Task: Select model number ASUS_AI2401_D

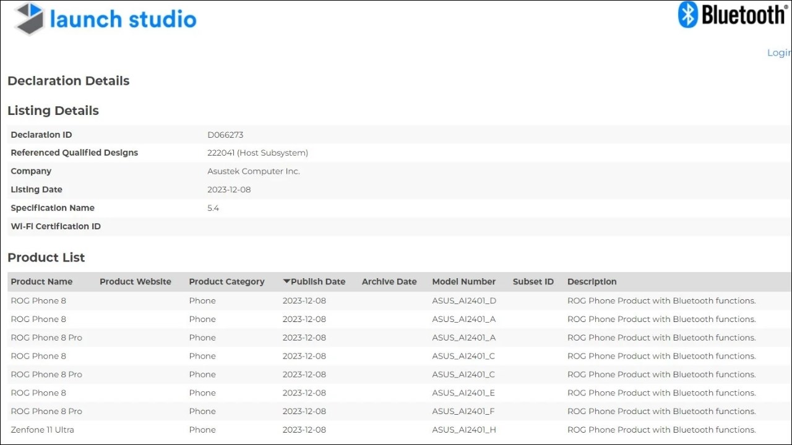Action: (x=464, y=300)
